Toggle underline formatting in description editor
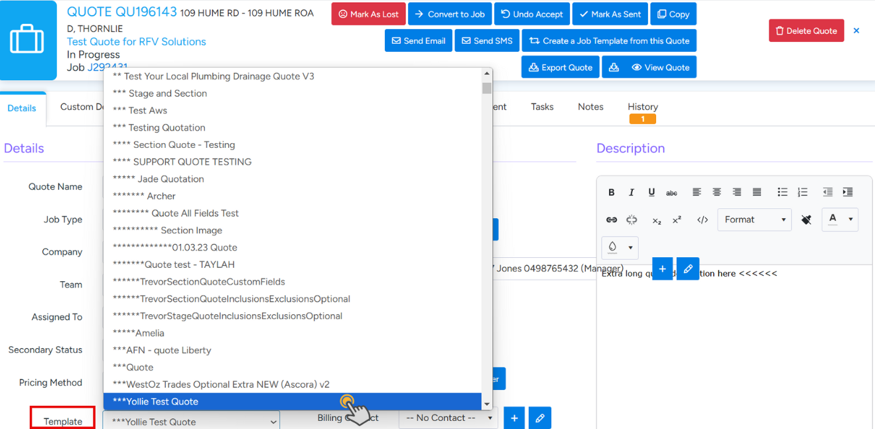This screenshot has width=875, height=429. (651, 192)
